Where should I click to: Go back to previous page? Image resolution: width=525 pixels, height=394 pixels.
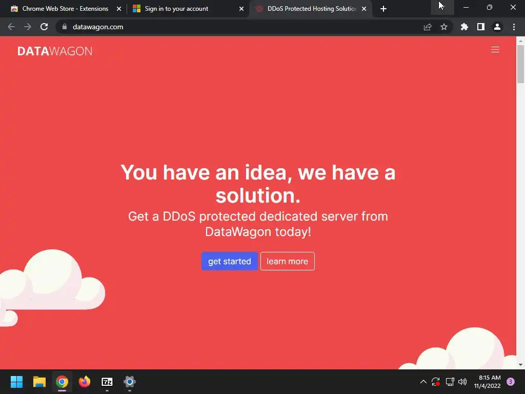[11, 27]
